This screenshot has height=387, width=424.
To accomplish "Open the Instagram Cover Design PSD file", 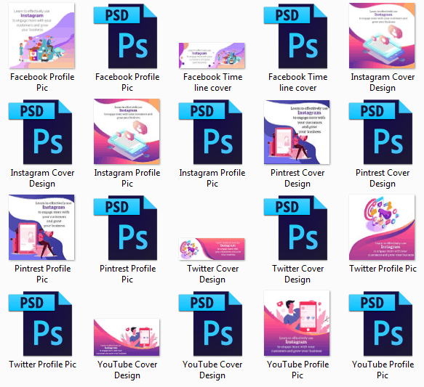I will pos(40,131).
